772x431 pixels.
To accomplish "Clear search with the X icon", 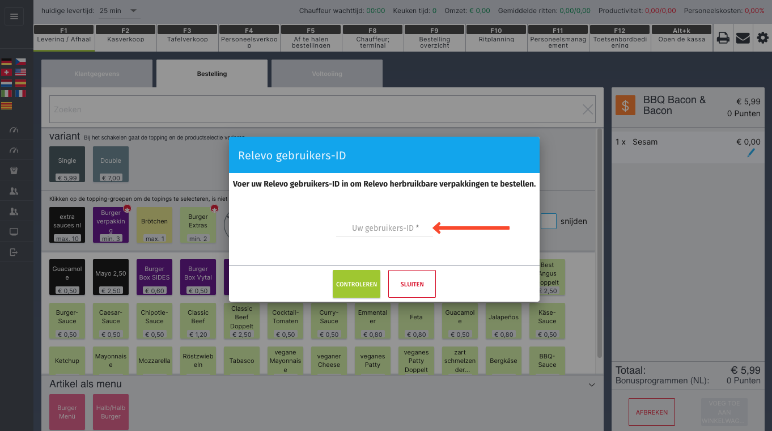I will click(588, 109).
